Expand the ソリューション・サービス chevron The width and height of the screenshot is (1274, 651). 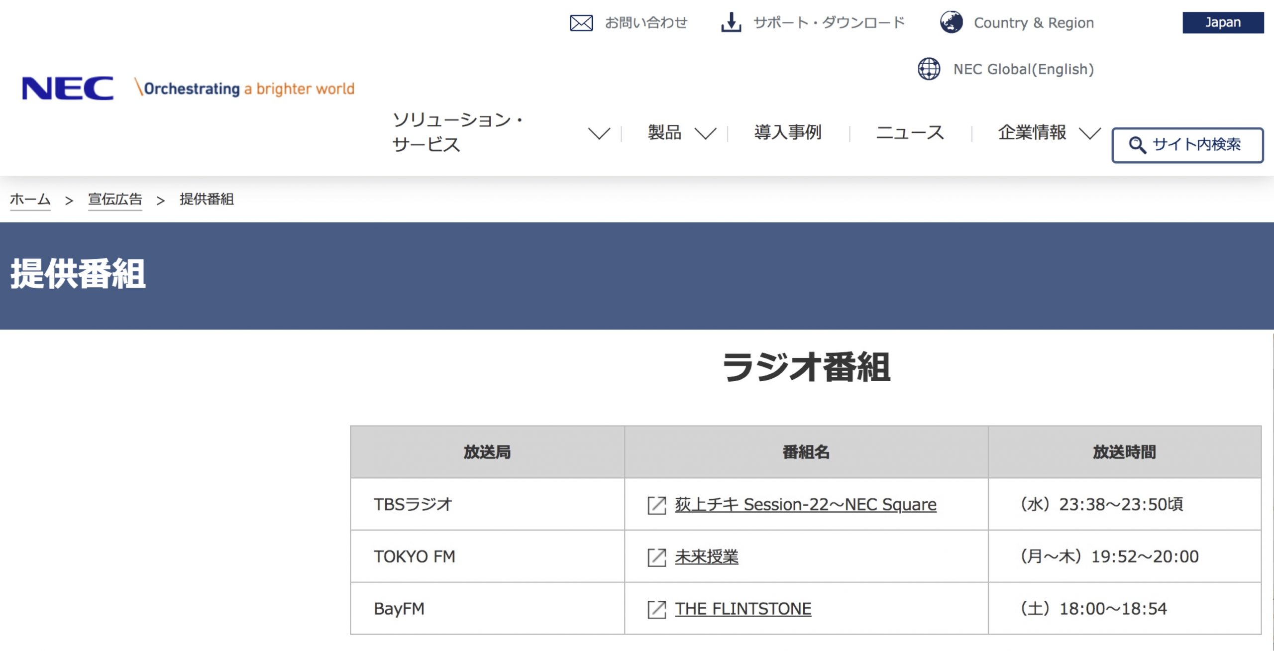(599, 133)
